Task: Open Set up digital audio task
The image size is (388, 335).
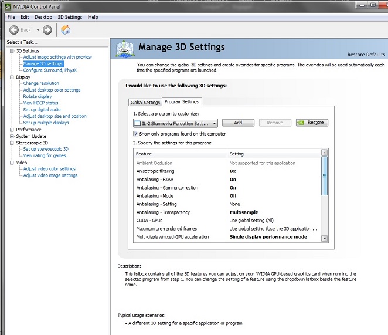Action: (42, 110)
